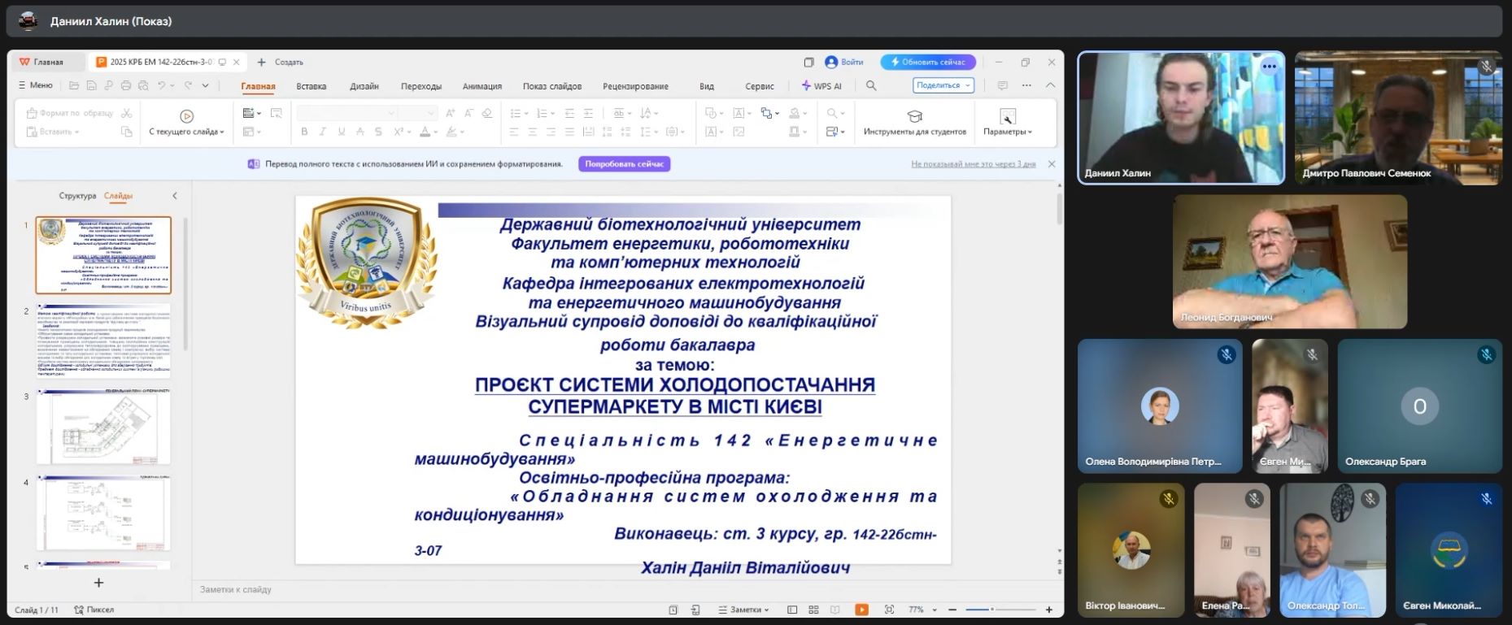Select slide 3 thumbnail

(103, 427)
